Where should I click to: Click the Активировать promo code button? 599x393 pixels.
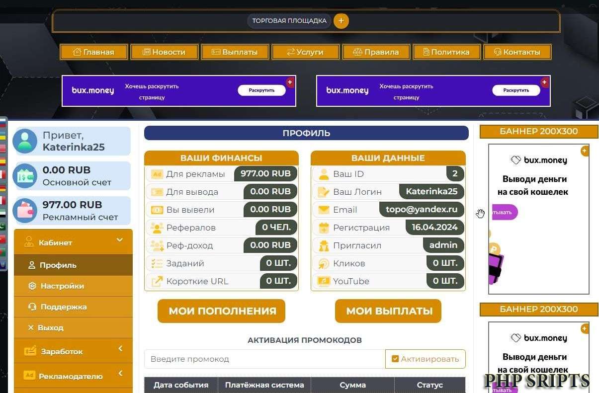coord(425,359)
